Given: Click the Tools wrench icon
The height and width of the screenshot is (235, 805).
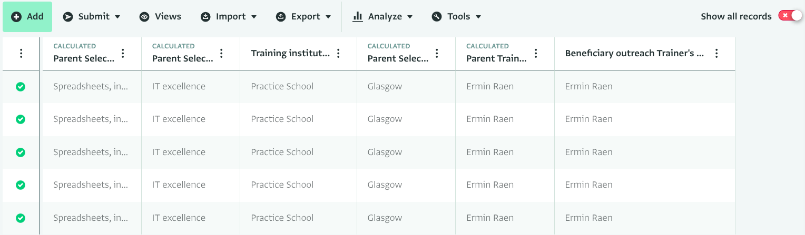Looking at the screenshot, I should [x=437, y=17].
